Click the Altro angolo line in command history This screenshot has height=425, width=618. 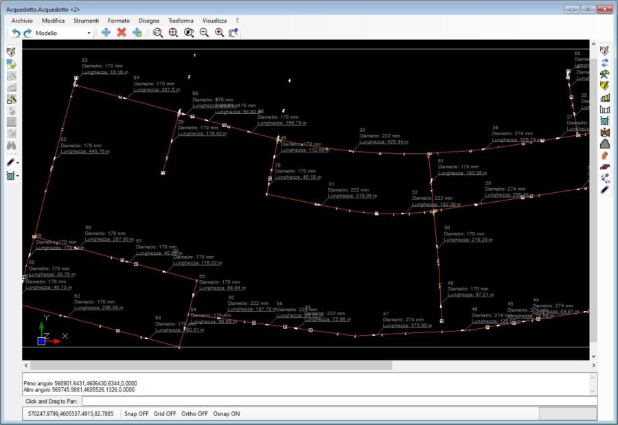pos(79,389)
